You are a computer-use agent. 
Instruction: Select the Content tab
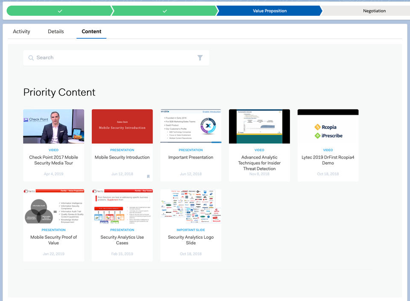(91, 31)
